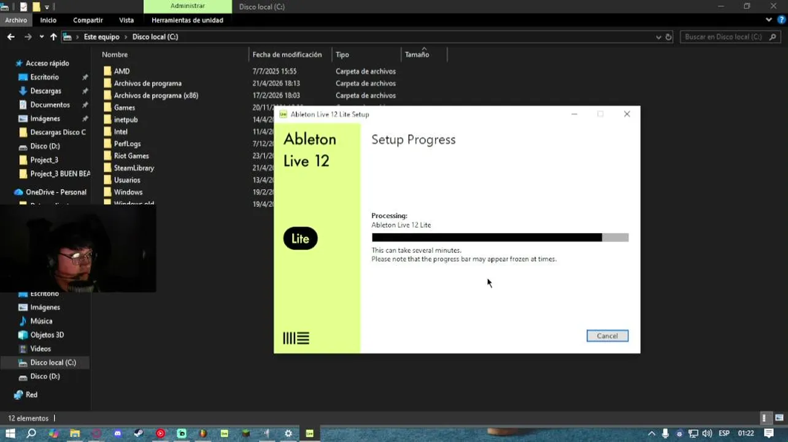
Task: Open taskbar Search magnifier
Action: click(31, 433)
